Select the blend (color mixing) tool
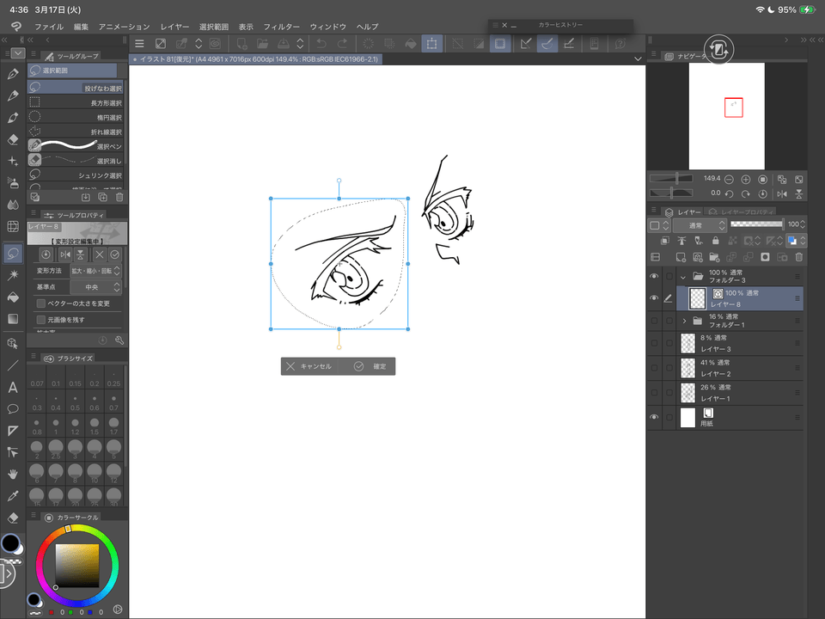Viewport: 825px width, 619px height. (13, 205)
